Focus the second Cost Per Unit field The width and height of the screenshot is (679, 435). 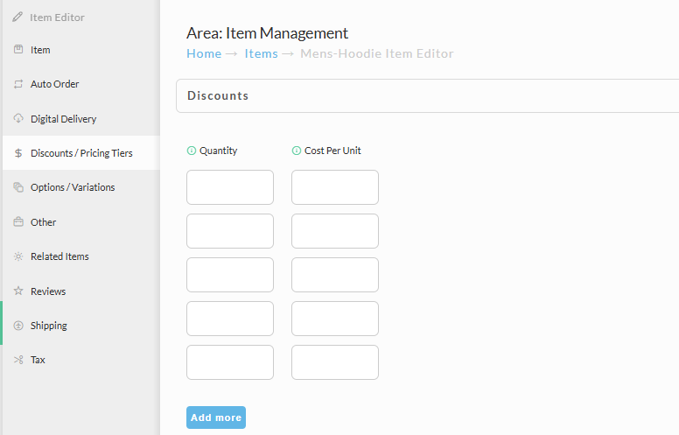(335, 231)
